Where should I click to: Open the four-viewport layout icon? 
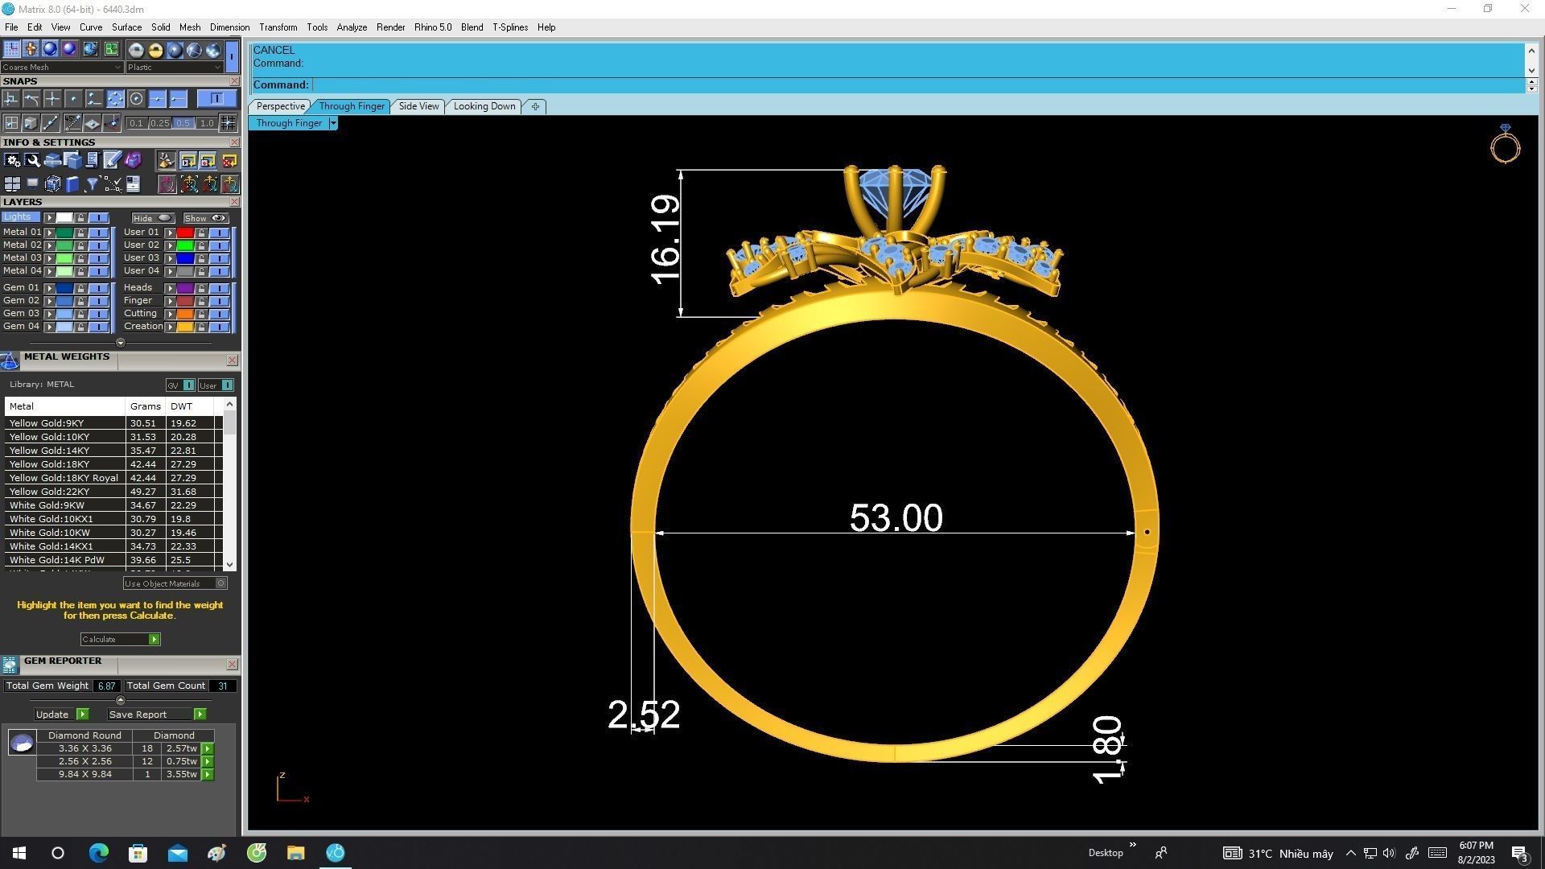pyautogui.click(x=12, y=184)
